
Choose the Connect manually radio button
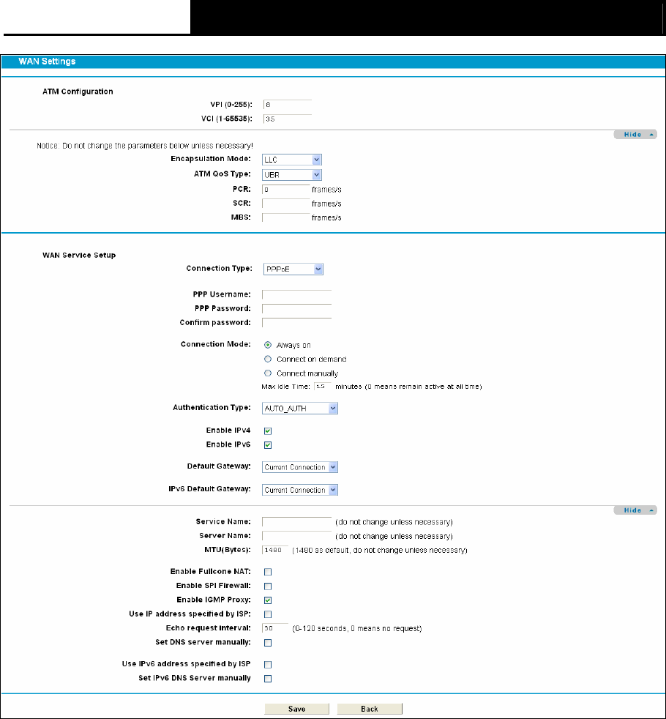(268, 373)
